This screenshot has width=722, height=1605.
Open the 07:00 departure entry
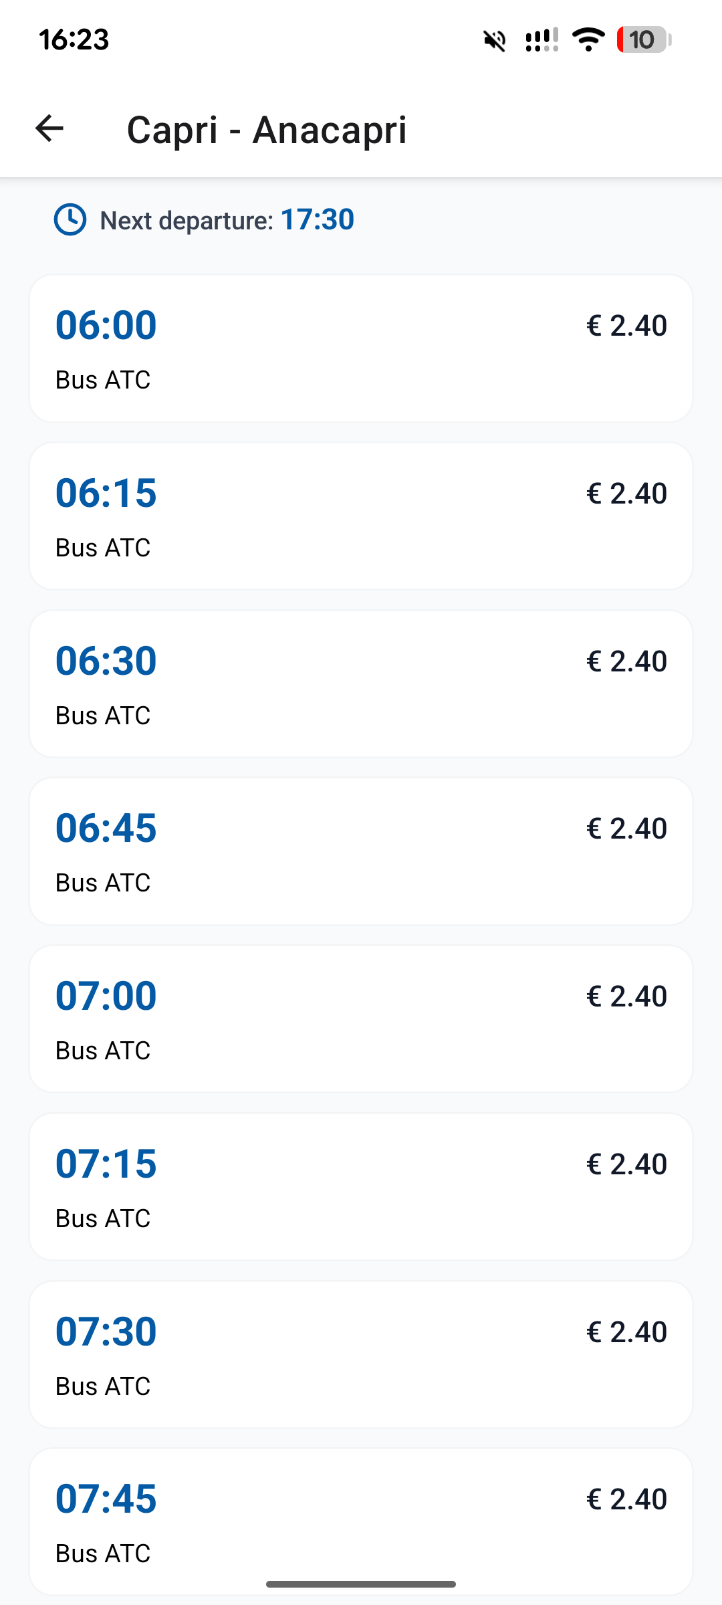point(361,1019)
